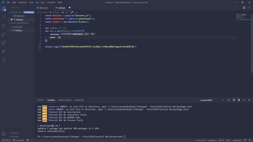
Task: Click JavaScript language mode indicator
Action: 237,140
